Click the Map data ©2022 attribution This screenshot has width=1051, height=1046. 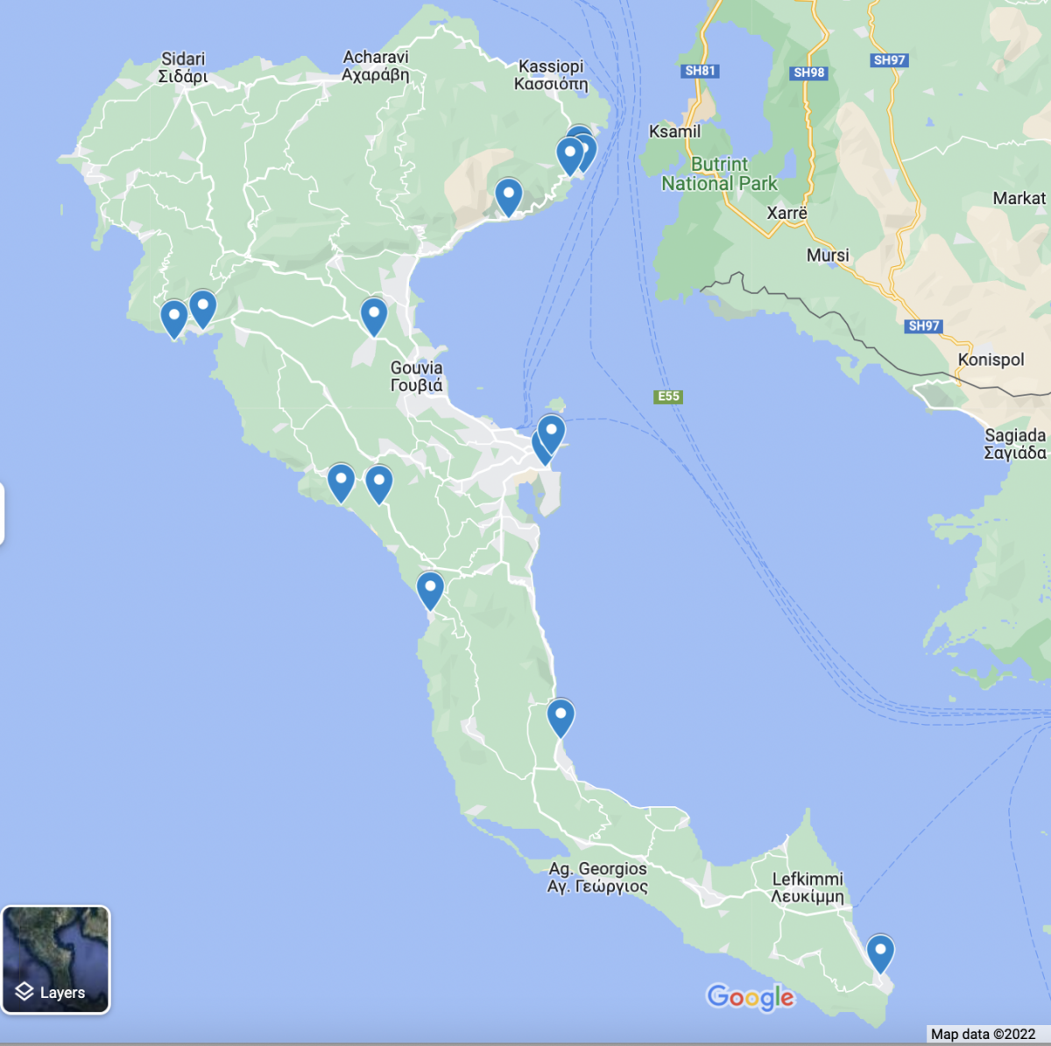coord(983,1035)
